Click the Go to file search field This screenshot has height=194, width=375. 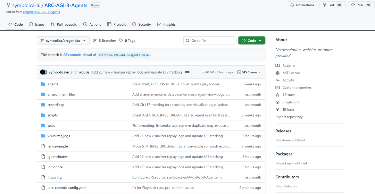pyautogui.click(x=210, y=41)
